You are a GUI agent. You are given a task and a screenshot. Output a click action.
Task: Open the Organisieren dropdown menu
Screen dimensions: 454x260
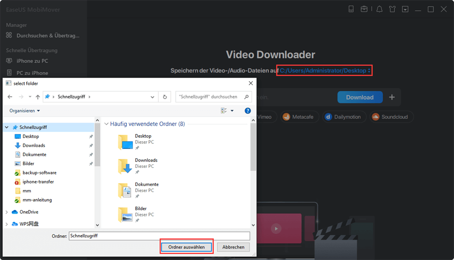(x=25, y=111)
